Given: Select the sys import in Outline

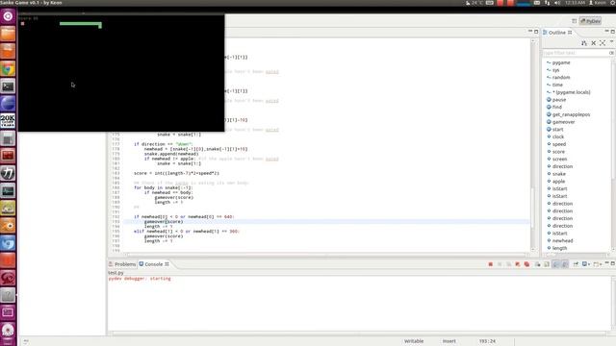Looking at the screenshot, I should 555,70.
